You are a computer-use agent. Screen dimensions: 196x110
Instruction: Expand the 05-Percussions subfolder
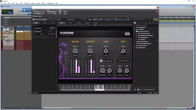[137, 42]
